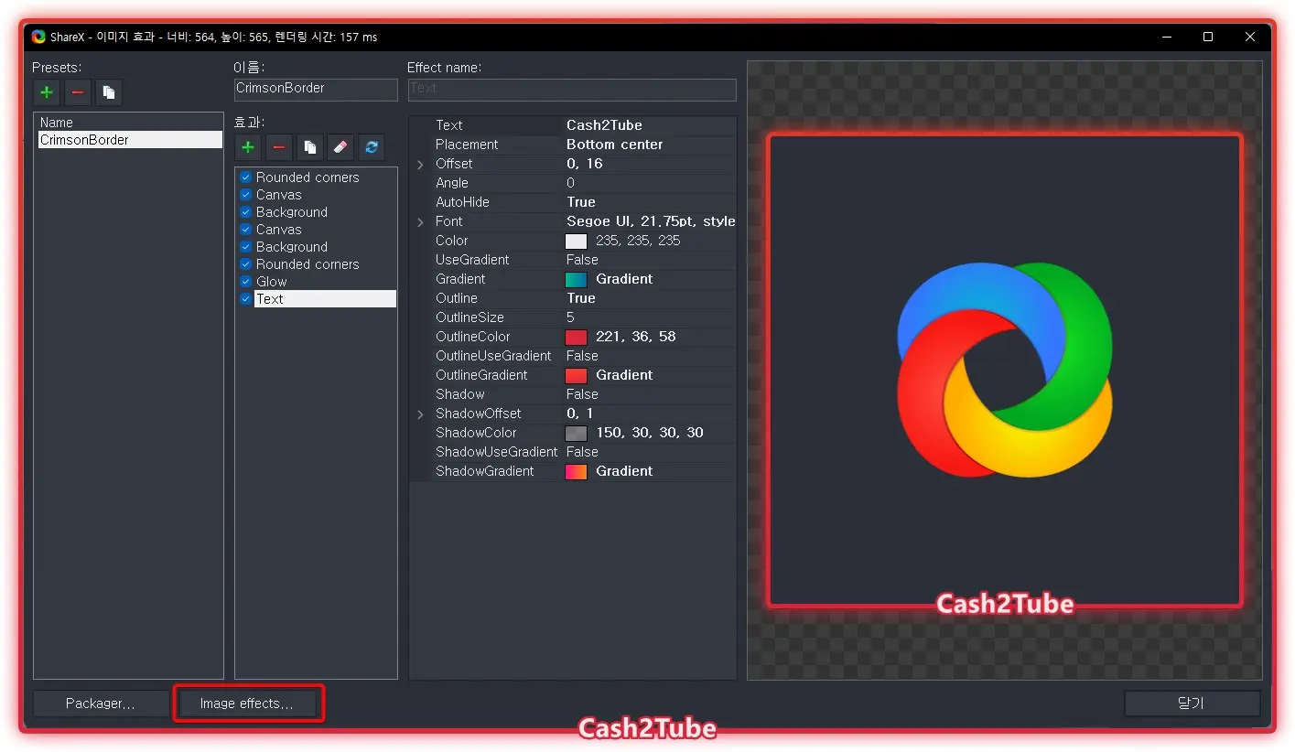This screenshot has height=752, width=1295.
Task: Open the ShadowGradient pink-orange swatch
Action: coord(576,472)
